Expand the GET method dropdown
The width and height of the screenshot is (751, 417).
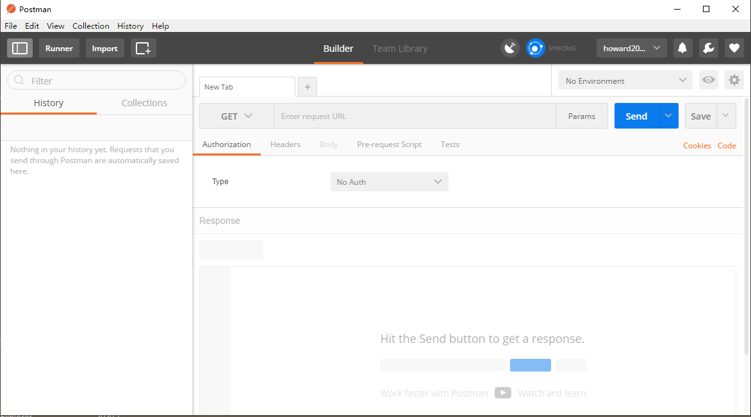tap(236, 116)
